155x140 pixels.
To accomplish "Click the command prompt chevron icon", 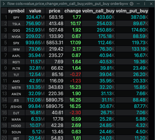I will coord(4,4).
